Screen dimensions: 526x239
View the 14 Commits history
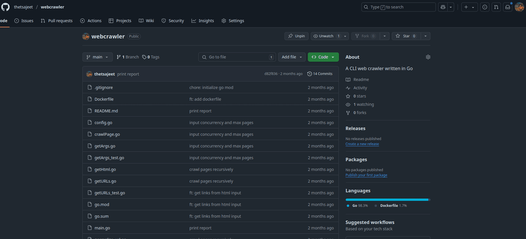320,74
